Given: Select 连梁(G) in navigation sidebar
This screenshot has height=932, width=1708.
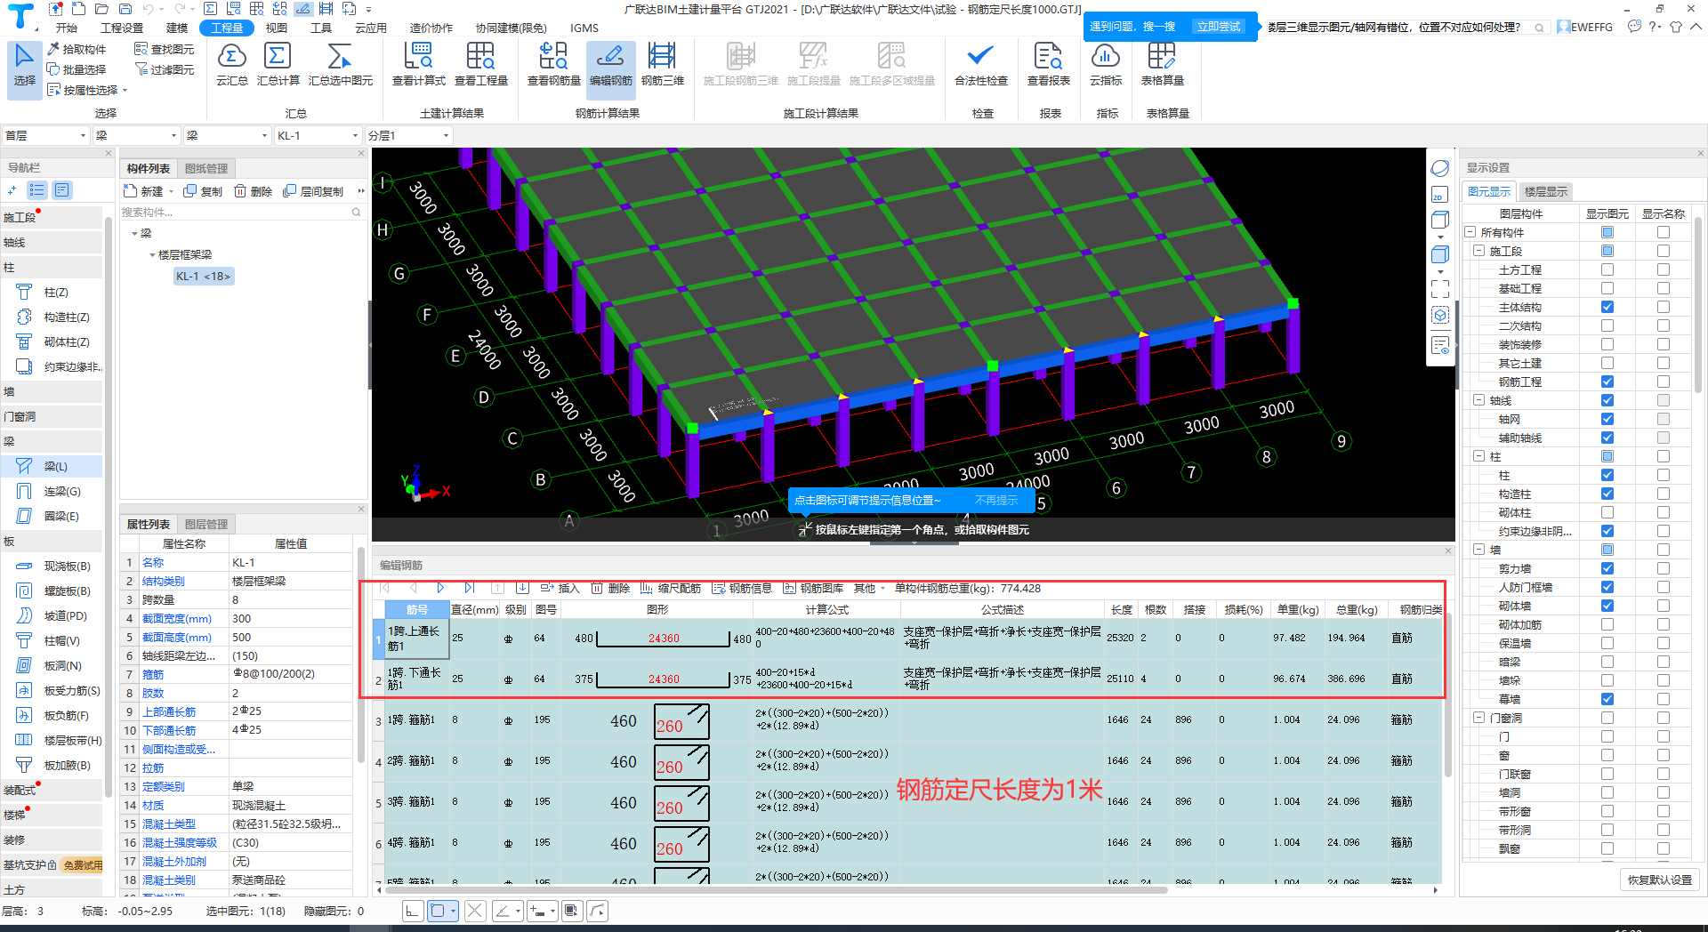Looking at the screenshot, I should (52, 491).
